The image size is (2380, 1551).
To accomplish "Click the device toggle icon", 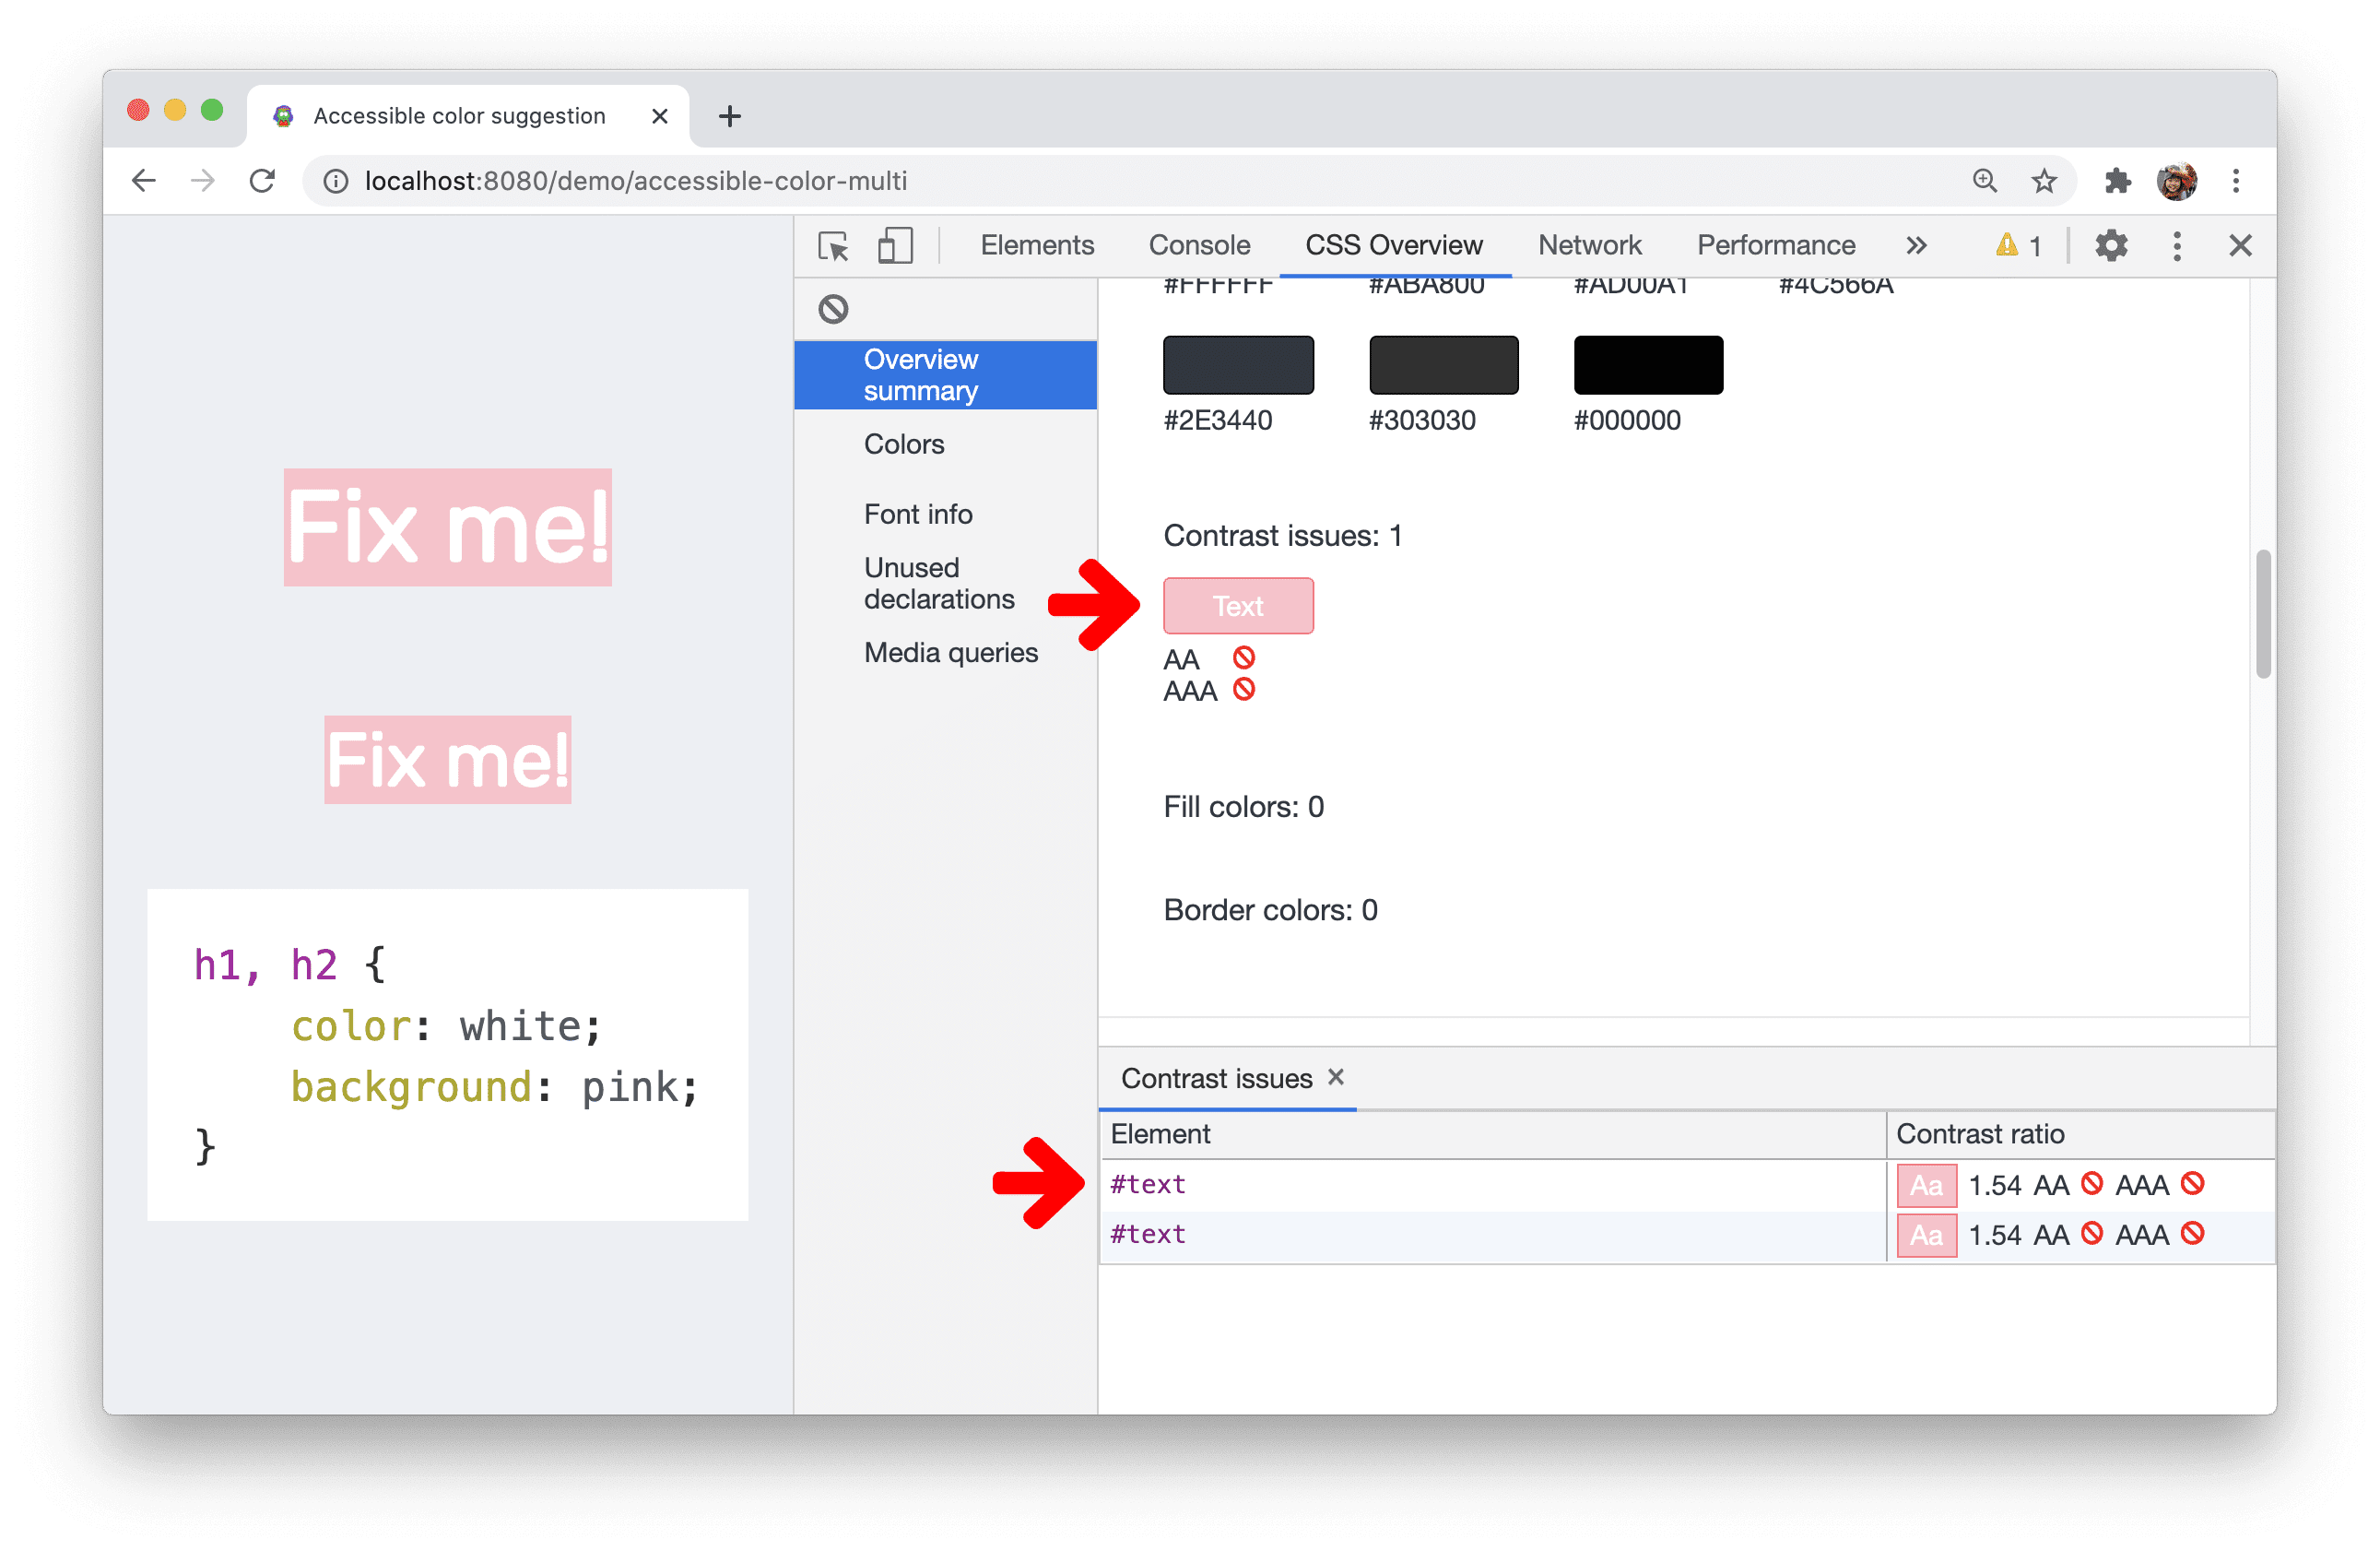I will tap(895, 243).
